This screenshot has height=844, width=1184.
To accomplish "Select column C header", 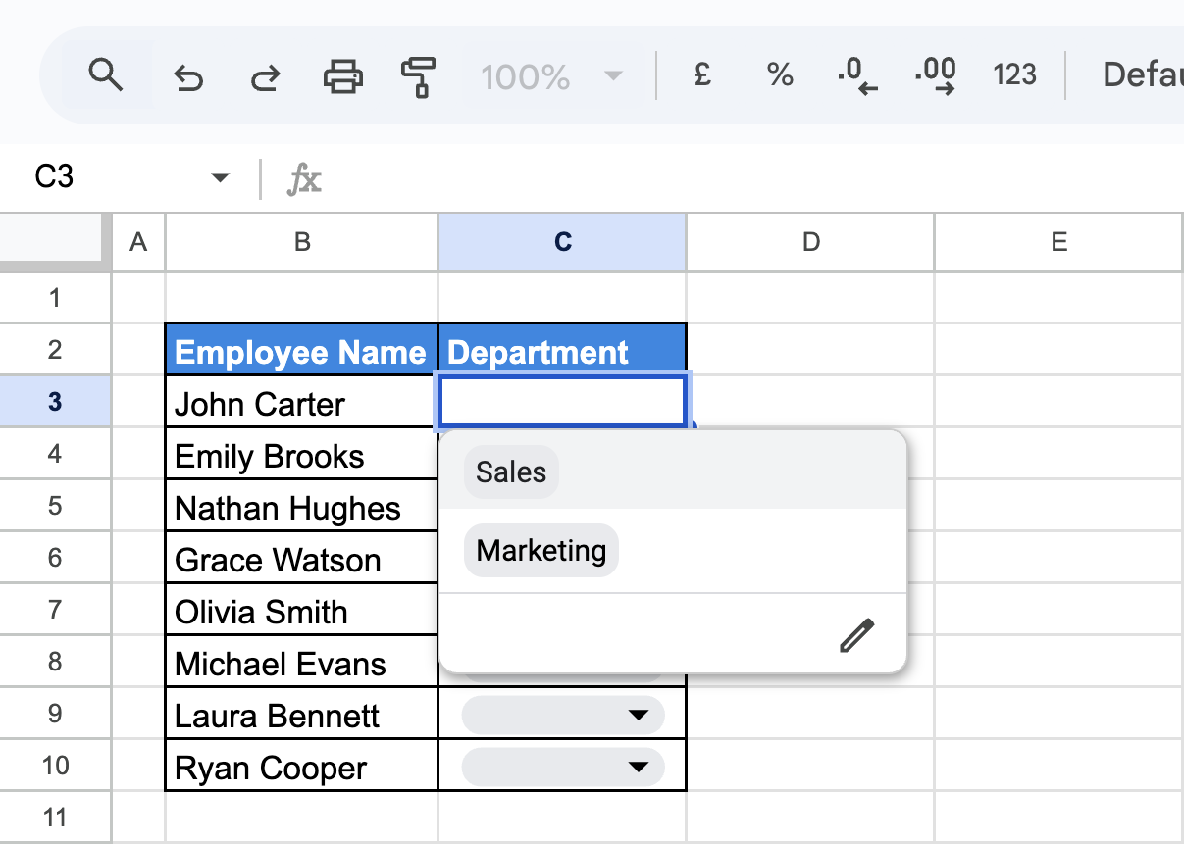I will 563,242.
